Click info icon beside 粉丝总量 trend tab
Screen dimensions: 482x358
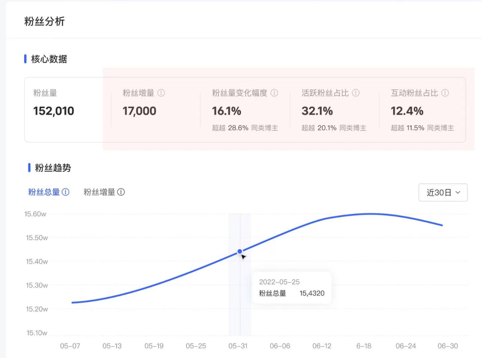66,192
